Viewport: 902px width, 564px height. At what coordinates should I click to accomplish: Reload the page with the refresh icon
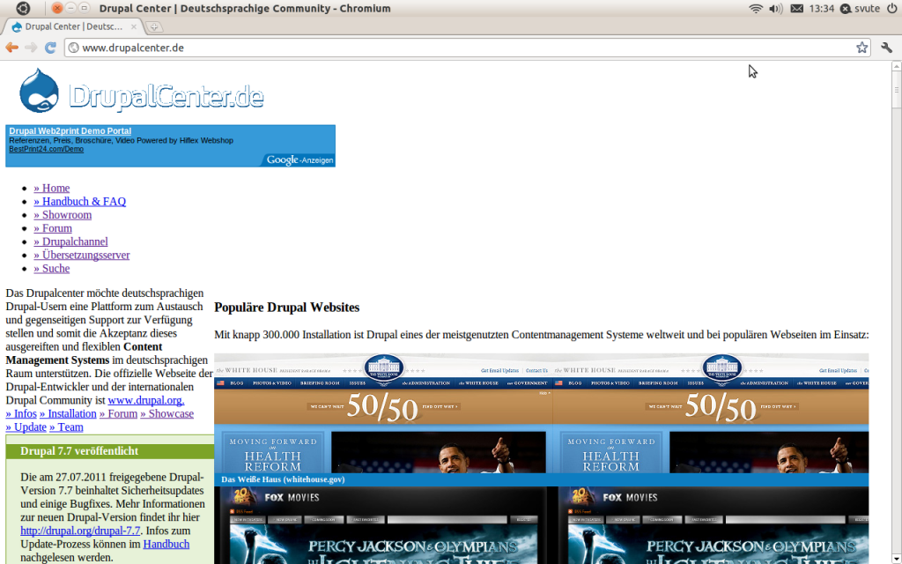(x=50, y=48)
